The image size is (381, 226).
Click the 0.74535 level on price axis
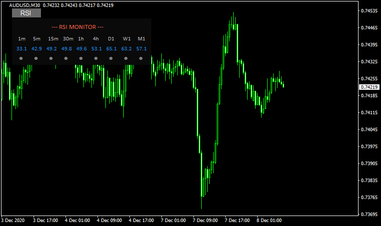[370, 10]
